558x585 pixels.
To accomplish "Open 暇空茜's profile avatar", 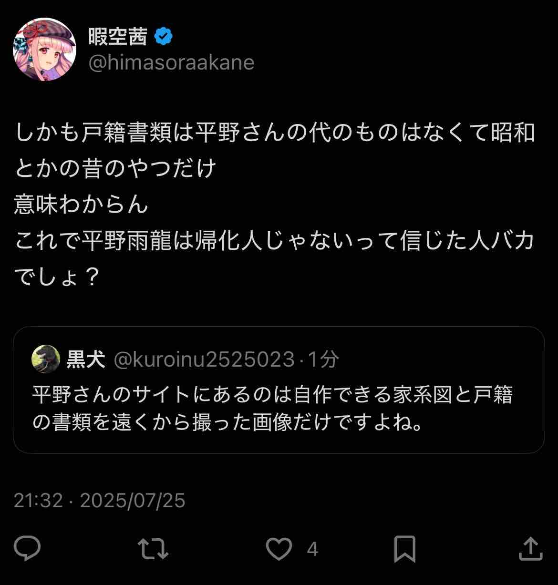I will (44, 49).
